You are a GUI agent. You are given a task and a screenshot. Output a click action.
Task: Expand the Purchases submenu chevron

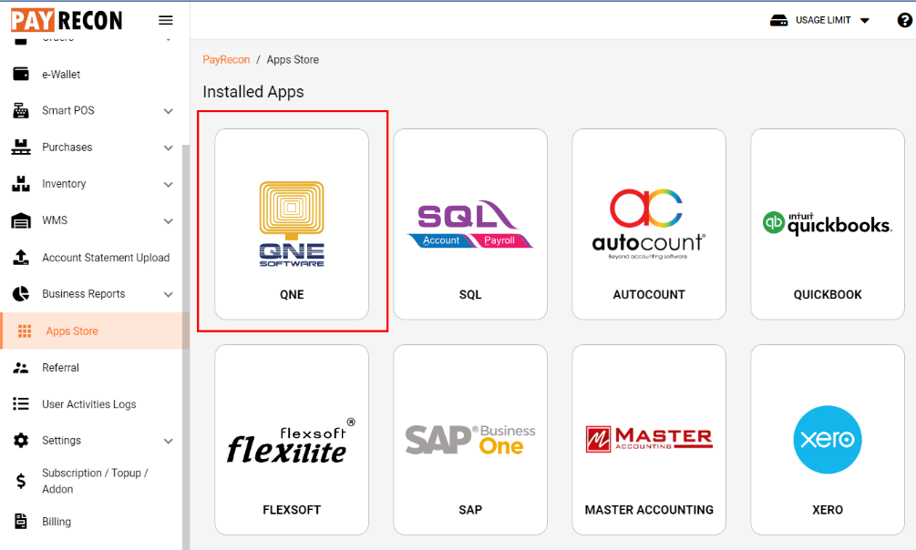[x=169, y=148]
